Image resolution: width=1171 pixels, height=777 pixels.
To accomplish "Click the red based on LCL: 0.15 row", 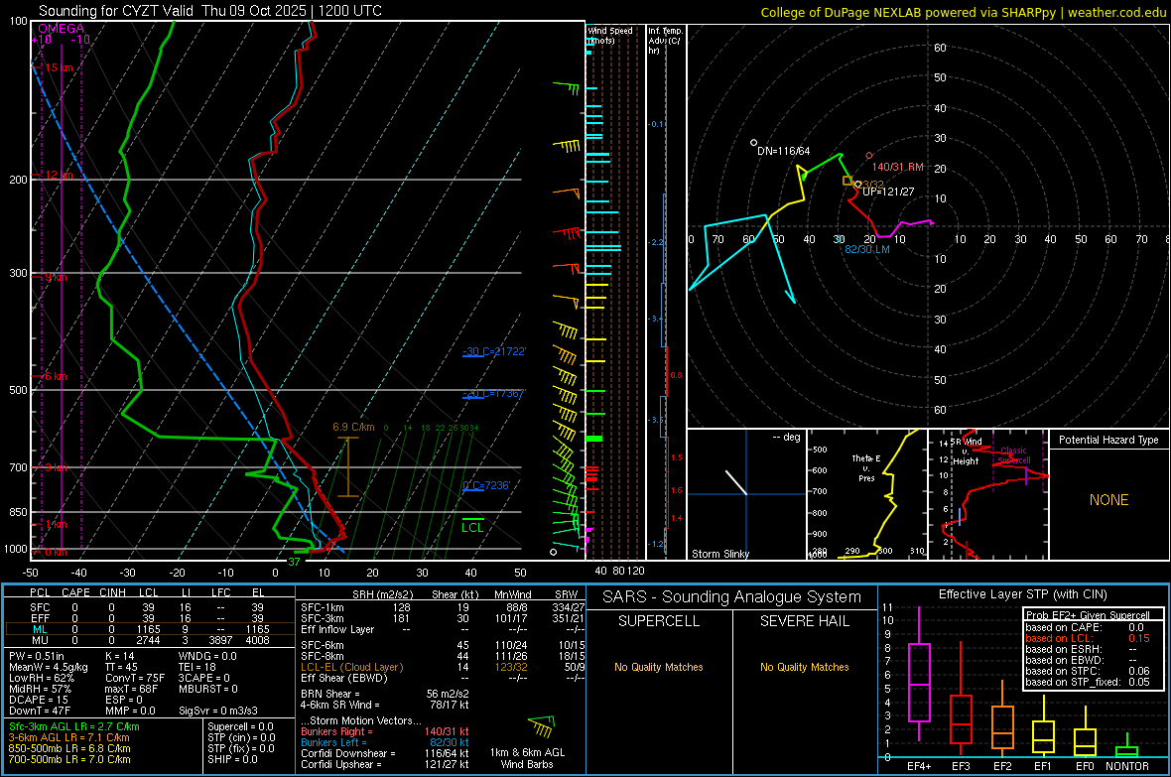I will coord(1088,638).
